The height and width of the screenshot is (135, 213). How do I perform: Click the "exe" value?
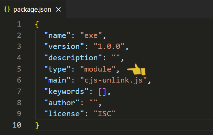coord(91,35)
